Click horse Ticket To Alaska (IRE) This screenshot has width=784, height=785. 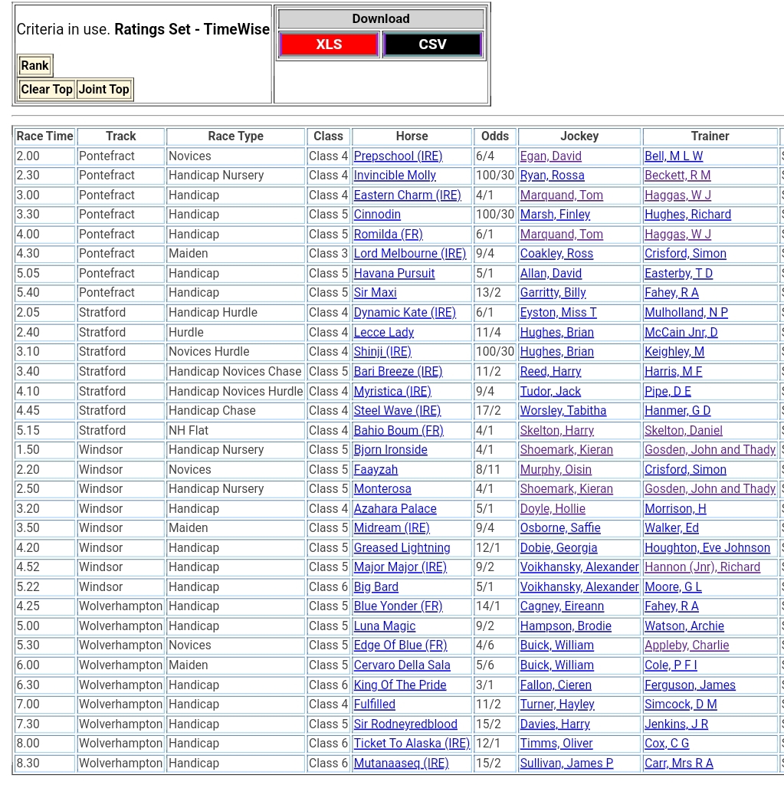[412, 744]
